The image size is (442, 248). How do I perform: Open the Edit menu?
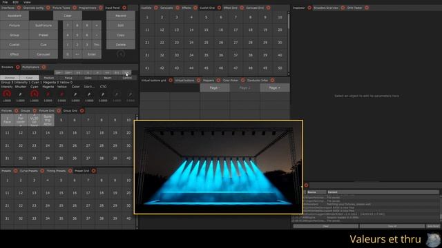pyautogui.click(x=15, y=2)
